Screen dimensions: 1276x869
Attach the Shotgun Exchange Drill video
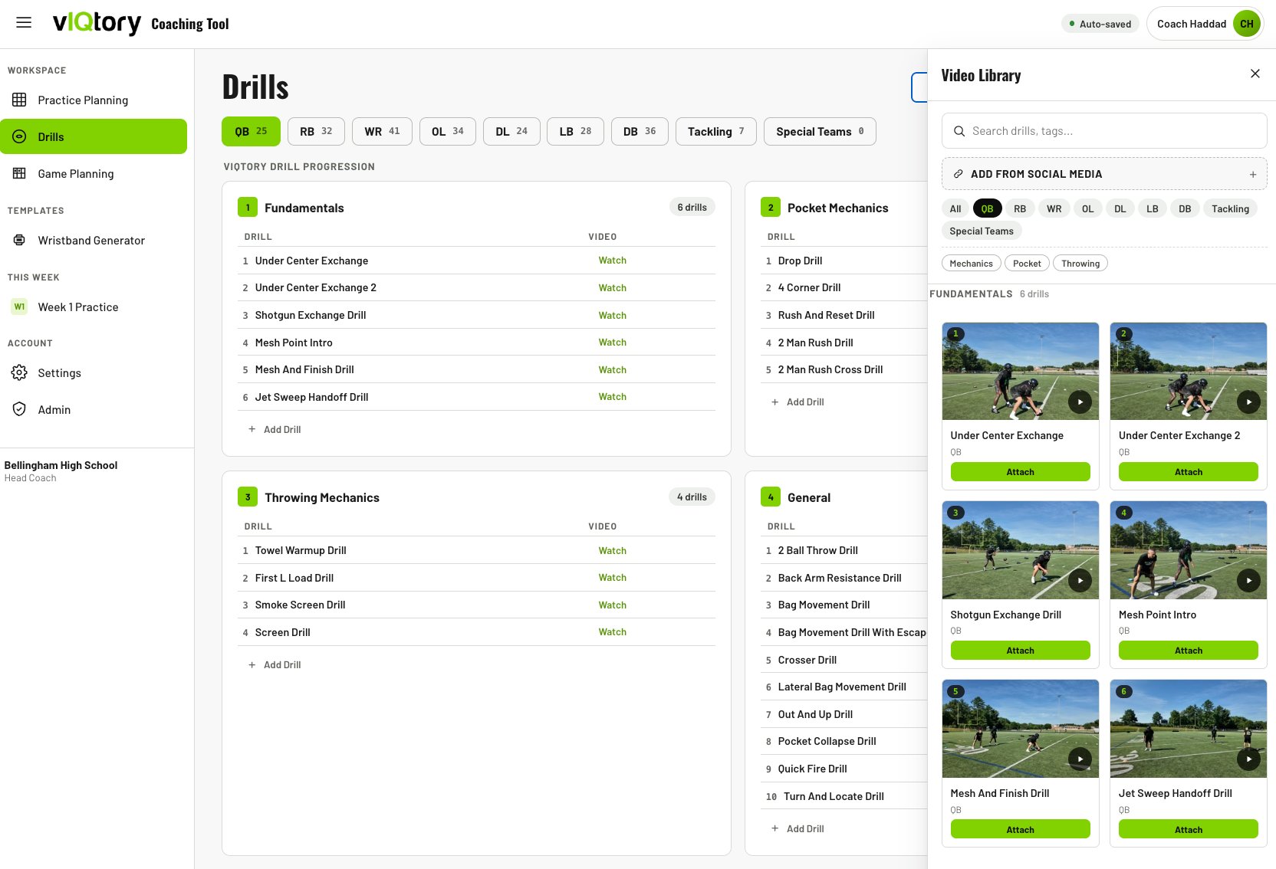[1020, 651]
